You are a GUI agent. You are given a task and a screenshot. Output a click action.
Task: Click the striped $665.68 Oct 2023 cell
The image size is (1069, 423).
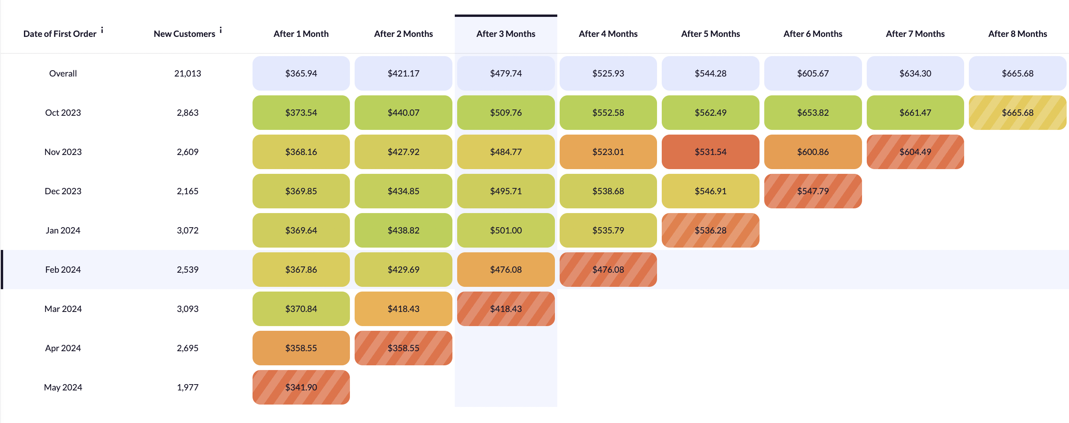click(x=1017, y=113)
